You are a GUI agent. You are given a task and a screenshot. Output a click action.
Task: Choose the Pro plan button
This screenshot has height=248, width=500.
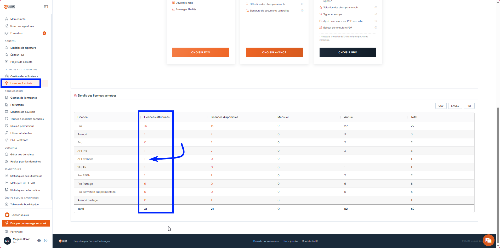pyautogui.click(x=348, y=52)
